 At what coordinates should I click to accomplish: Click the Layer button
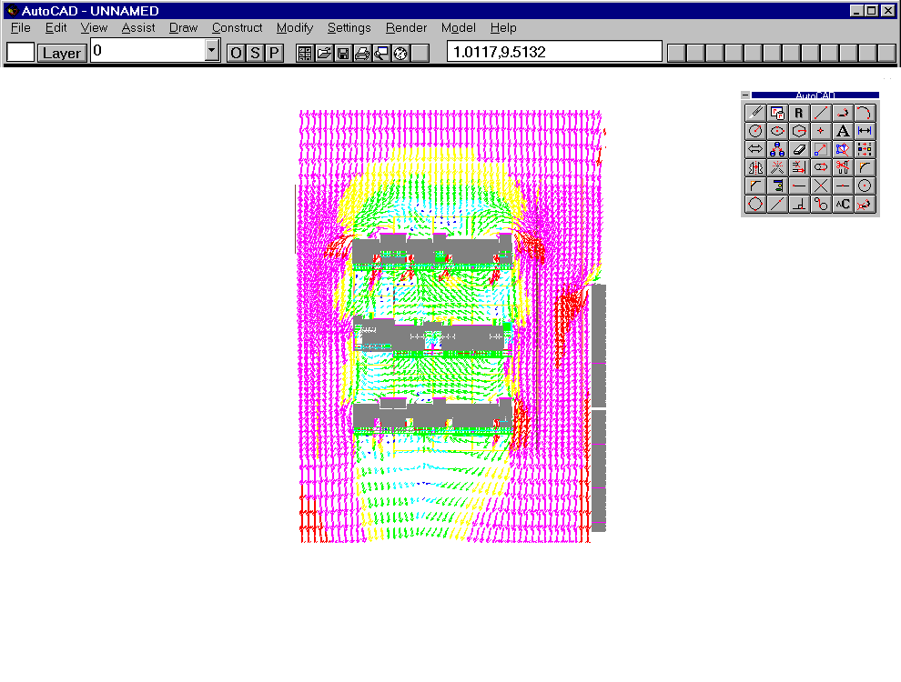tap(62, 53)
